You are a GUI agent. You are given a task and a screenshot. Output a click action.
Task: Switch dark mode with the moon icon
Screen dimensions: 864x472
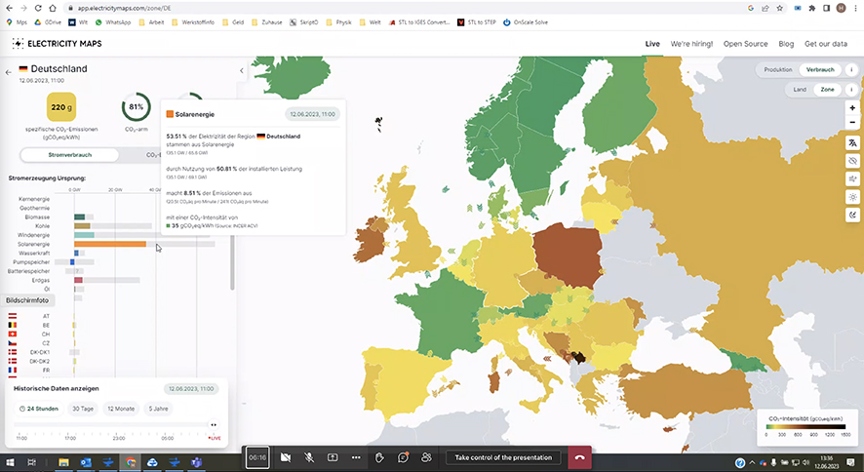(x=852, y=215)
